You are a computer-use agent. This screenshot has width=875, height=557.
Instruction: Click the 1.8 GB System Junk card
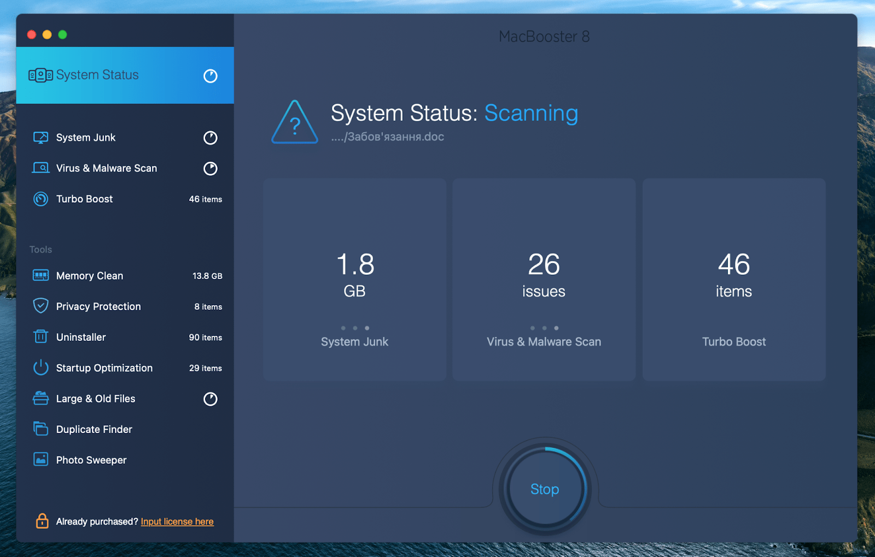coord(355,280)
